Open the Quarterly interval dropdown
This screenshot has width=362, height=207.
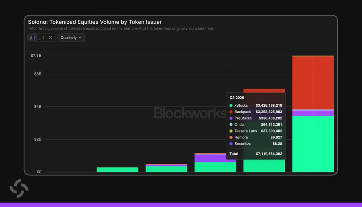71,38
